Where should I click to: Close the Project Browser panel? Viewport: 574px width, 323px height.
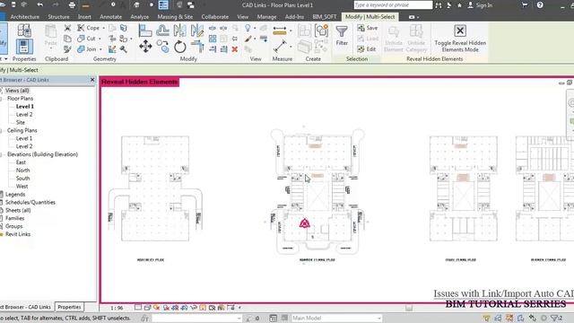(92, 80)
